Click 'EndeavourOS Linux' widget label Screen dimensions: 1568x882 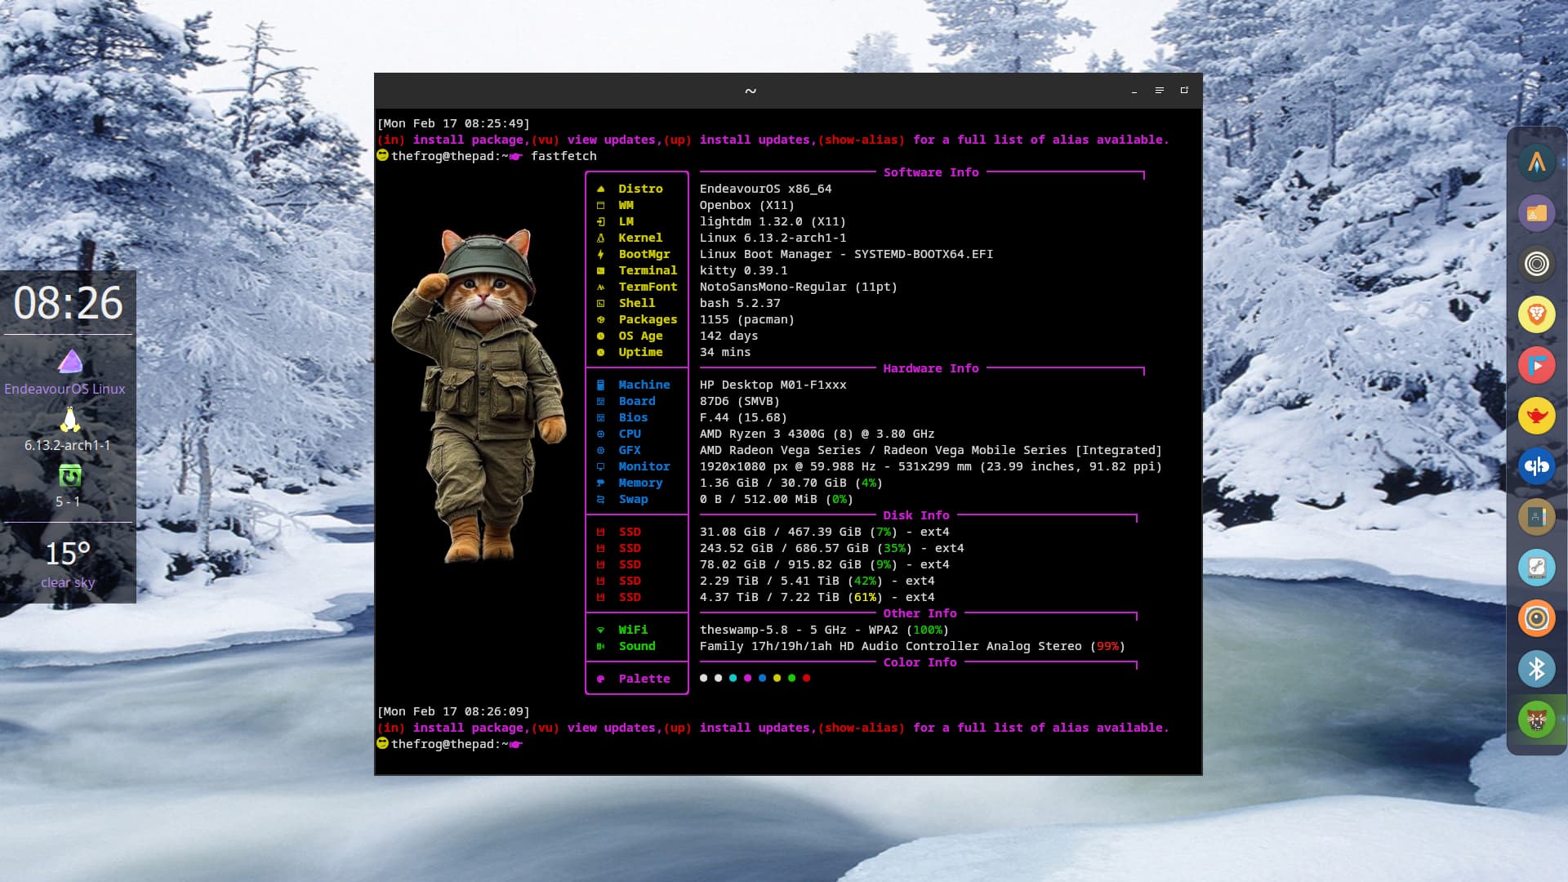point(65,389)
